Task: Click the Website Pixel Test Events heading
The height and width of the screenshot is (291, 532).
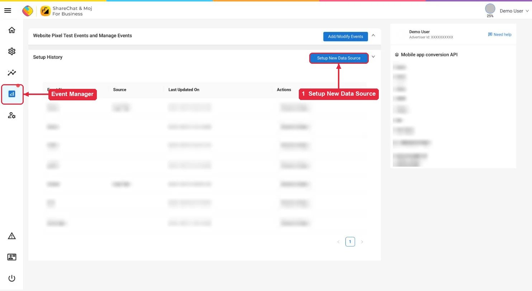Action: pyautogui.click(x=83, y=35)
